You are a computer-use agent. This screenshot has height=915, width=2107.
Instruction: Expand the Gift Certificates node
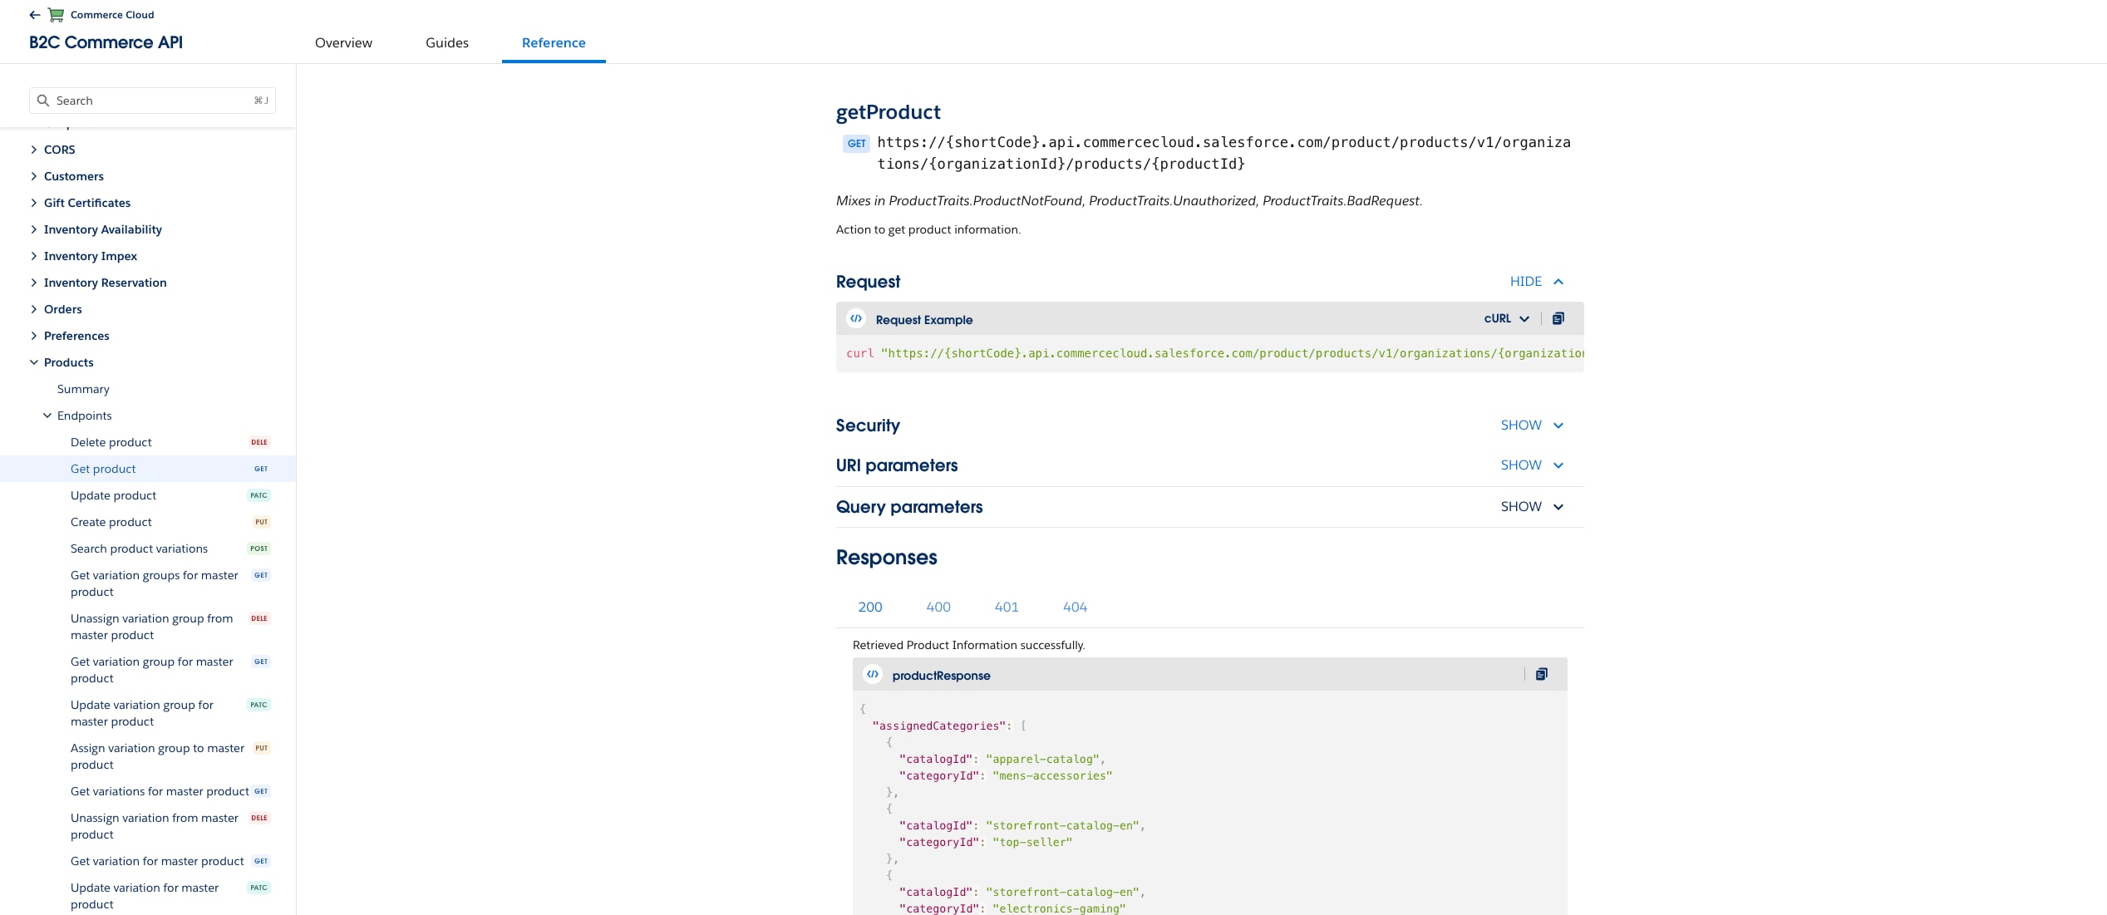point(34,203)
